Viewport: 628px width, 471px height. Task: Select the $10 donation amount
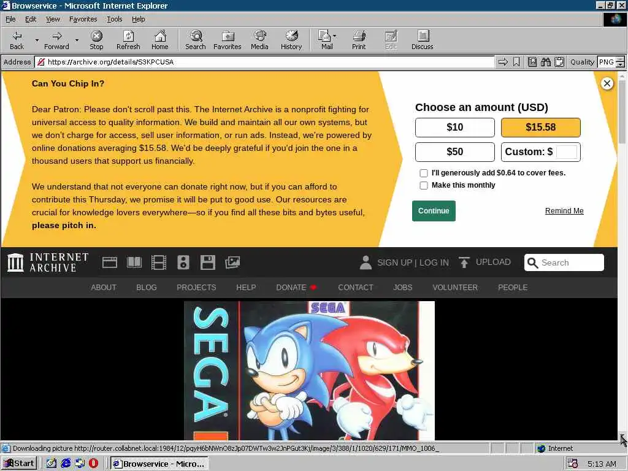[x=454, y=128]
